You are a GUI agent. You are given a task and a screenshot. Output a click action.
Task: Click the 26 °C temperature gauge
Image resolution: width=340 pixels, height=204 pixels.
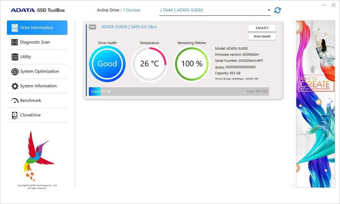(149, 64)
